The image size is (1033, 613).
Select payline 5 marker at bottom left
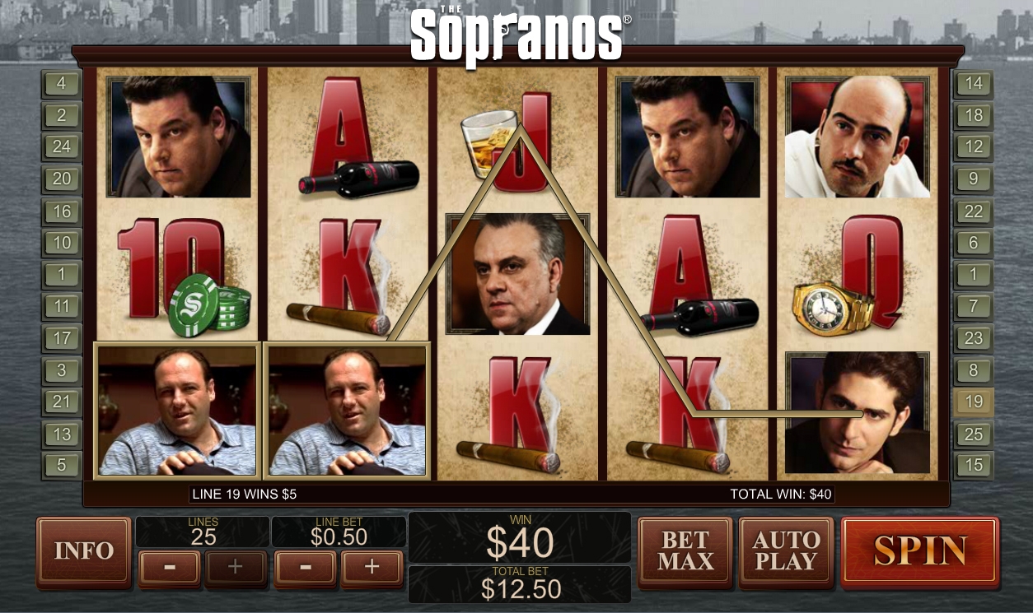(x=62, y=466)
